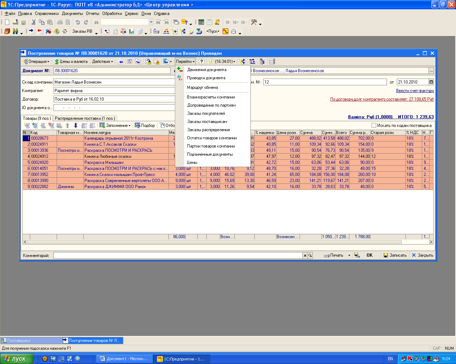Open the Печать dropdown arrow
456x364 pixels.
349,255
